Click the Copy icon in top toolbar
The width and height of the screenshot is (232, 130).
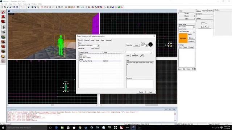coord(59,7)
